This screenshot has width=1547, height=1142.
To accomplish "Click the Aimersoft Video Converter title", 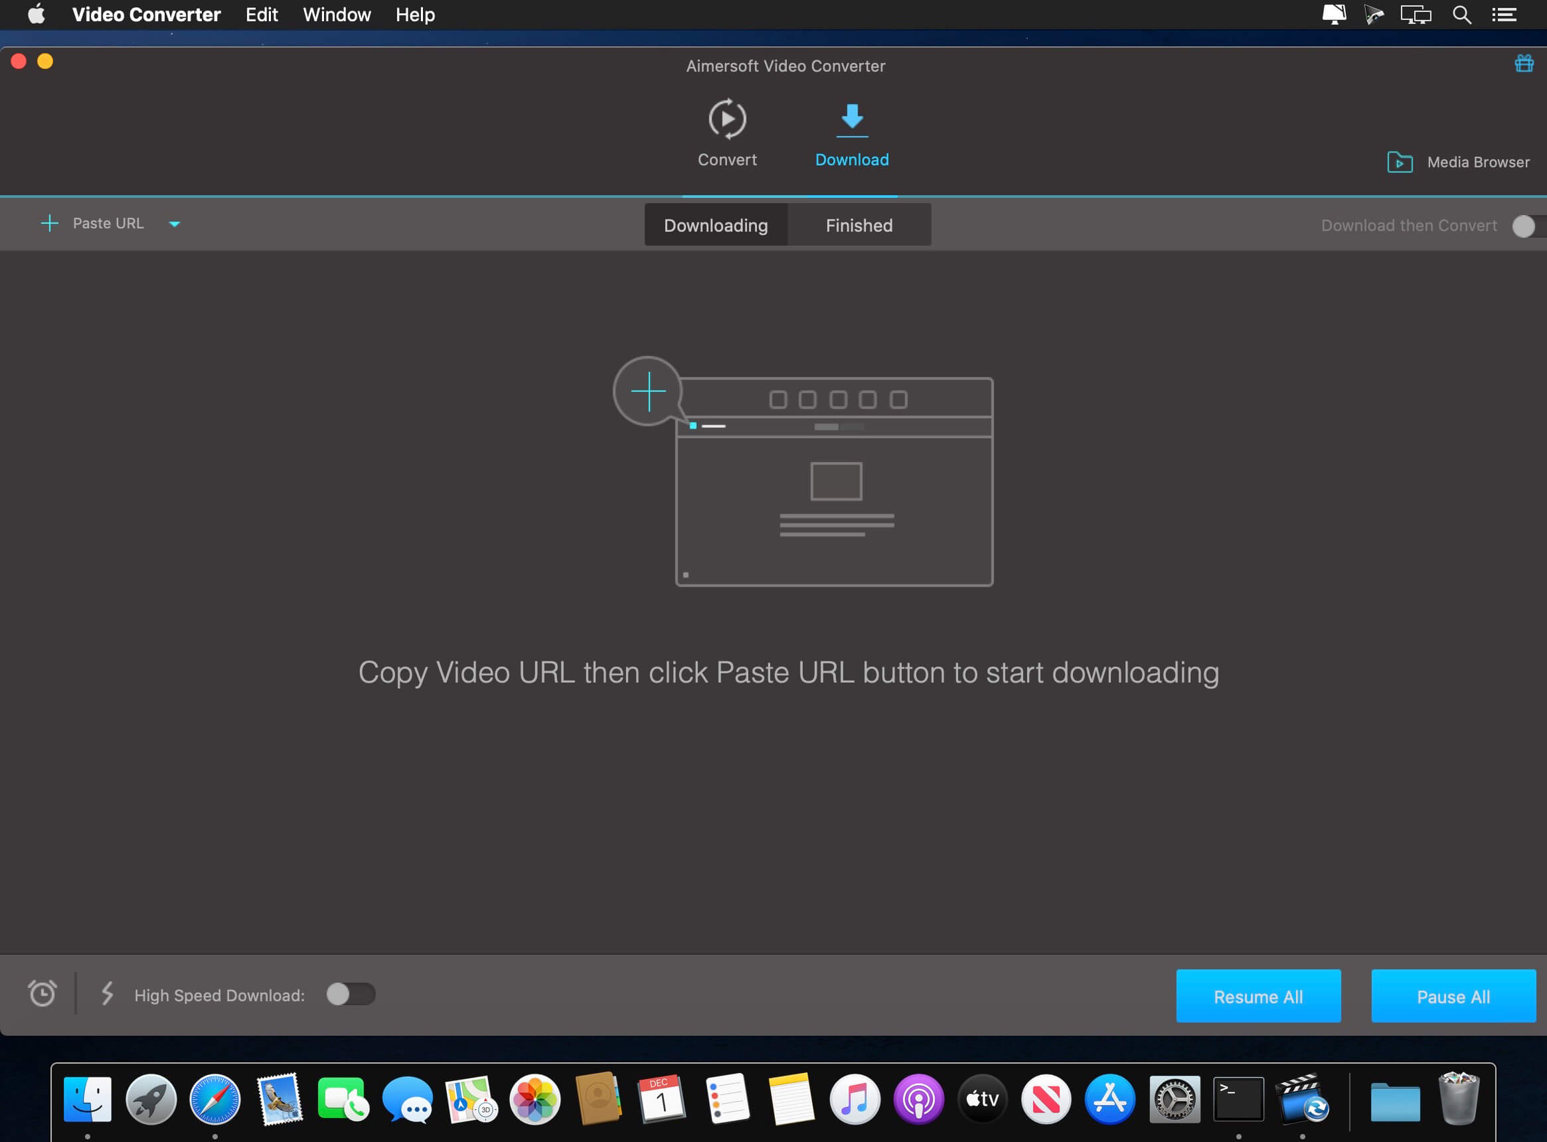I will tap(785, 66).
